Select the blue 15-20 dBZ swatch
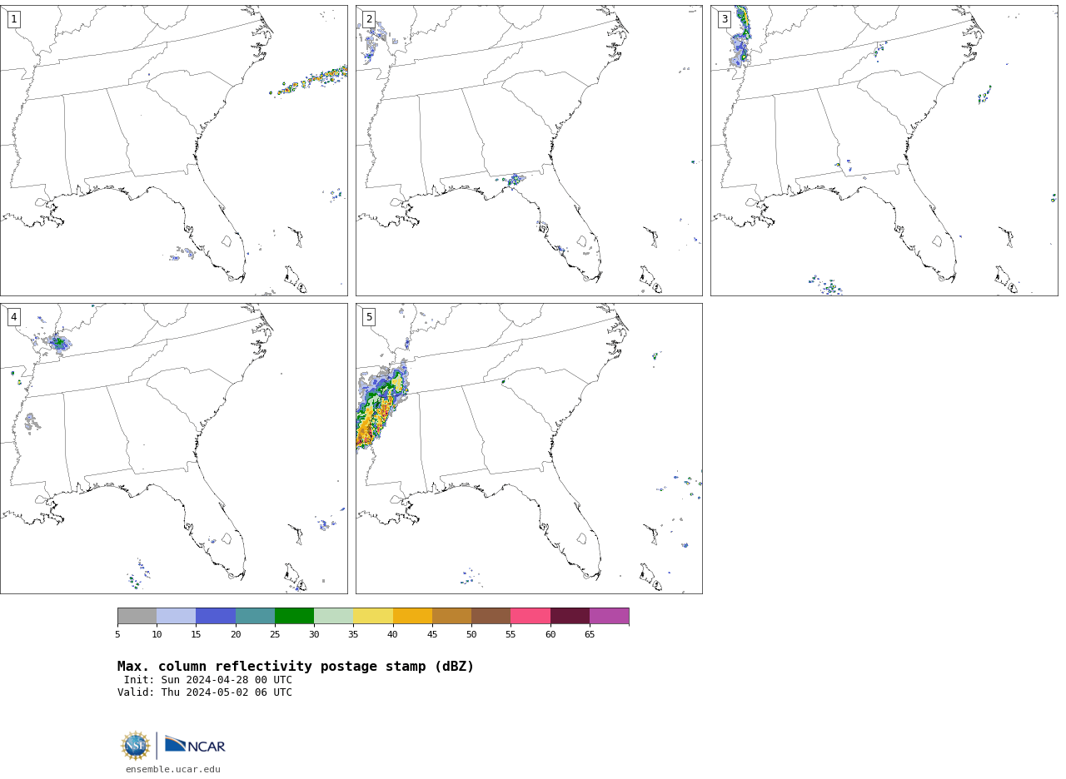 [216, 616]
